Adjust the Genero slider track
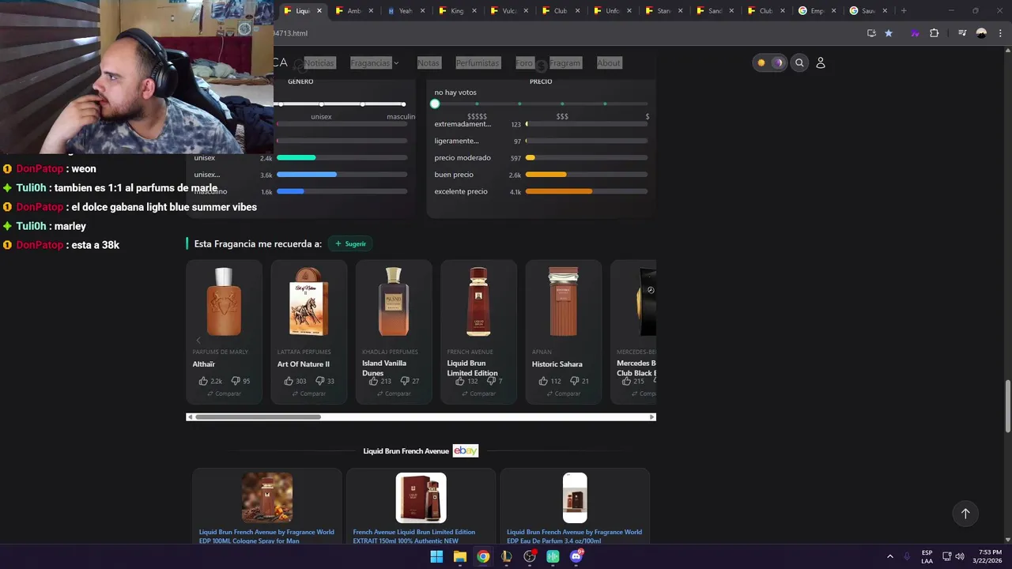The height and width of the screenshot is (569, 1012). point(342,104)
